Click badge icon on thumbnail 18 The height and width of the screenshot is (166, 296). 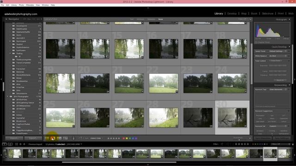click(246, 57)
